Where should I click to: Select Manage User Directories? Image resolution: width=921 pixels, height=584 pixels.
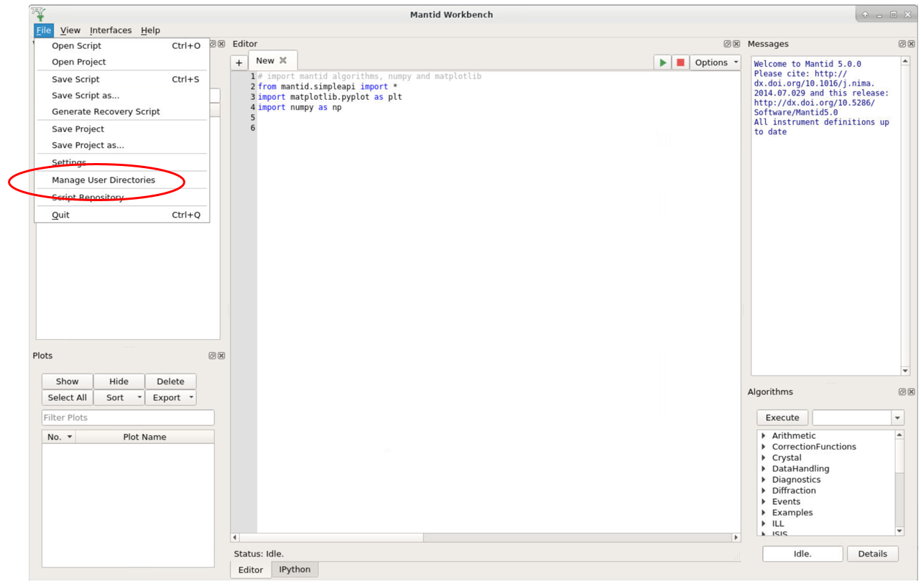pos(122,180)
